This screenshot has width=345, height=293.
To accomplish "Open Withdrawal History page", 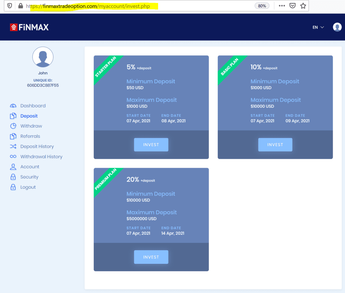I will point(41,157).
